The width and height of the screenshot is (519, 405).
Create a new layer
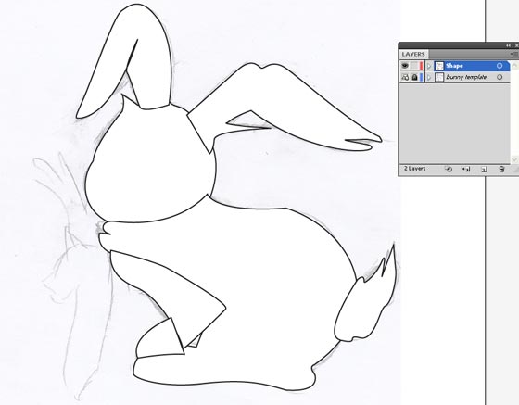pos(484,169)
